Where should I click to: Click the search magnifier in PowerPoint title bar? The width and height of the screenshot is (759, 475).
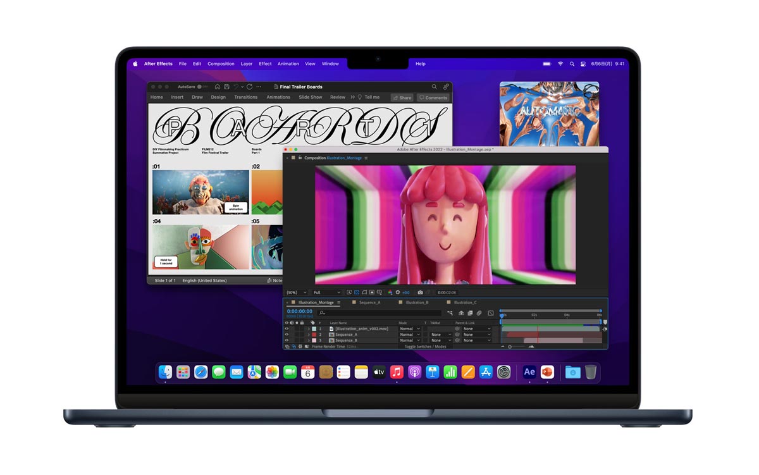coord(434,87)
